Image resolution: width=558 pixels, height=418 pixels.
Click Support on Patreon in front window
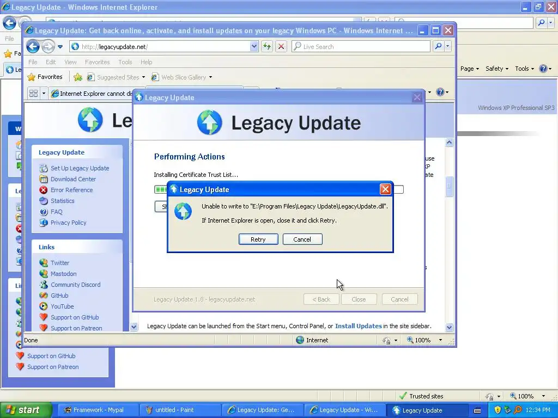pos(76,328)
